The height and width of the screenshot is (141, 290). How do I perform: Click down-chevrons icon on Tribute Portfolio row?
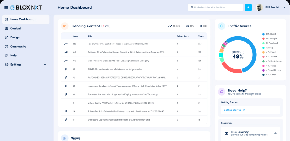[x=66, y=111]
